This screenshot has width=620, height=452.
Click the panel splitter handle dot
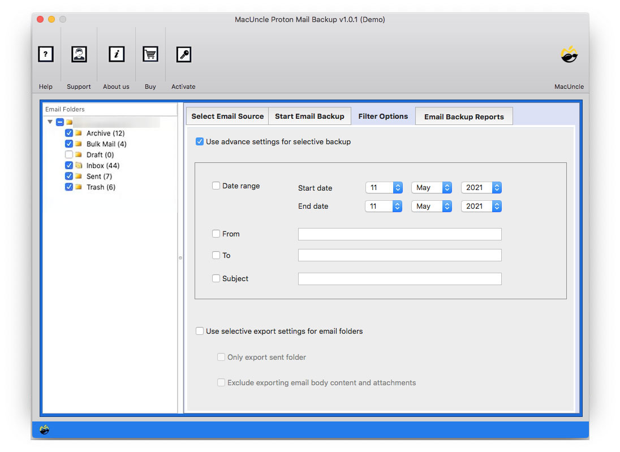click(x=180, y=258)
